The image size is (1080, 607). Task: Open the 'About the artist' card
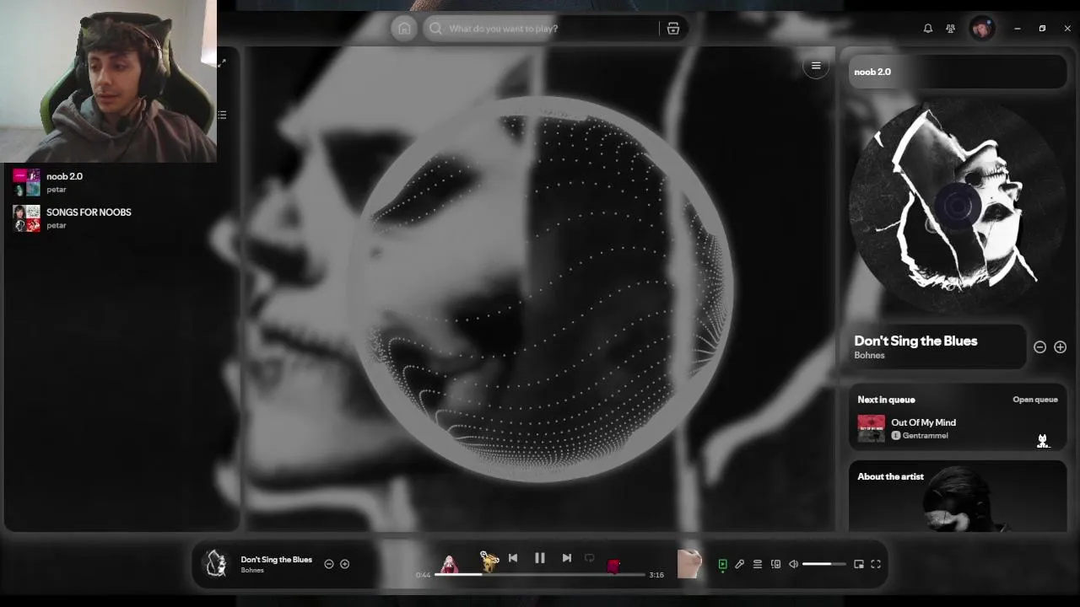pyautogui.click(x=957, y=497)
